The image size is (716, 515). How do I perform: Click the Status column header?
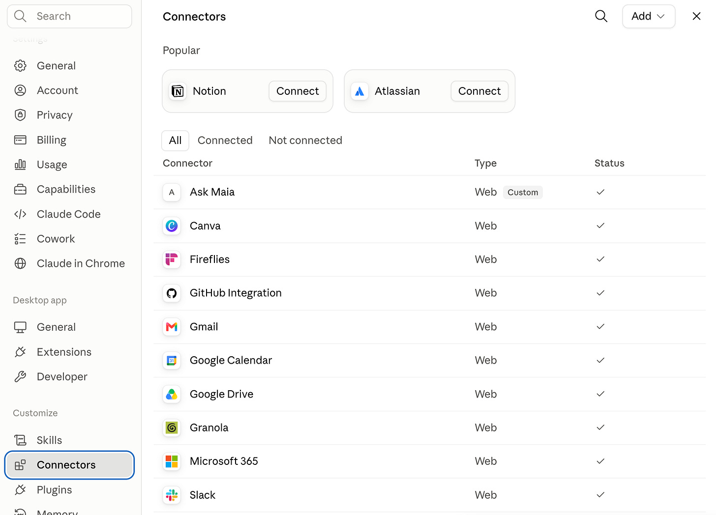pos(609,163)
